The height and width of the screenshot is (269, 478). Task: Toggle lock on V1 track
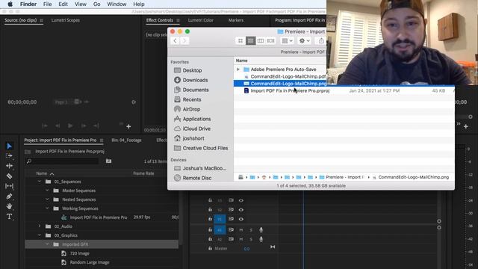[210, 219]
